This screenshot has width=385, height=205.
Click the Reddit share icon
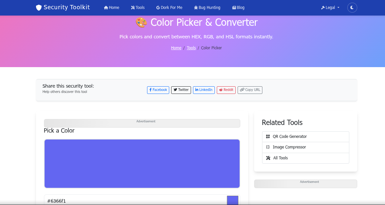click(220, 90)
